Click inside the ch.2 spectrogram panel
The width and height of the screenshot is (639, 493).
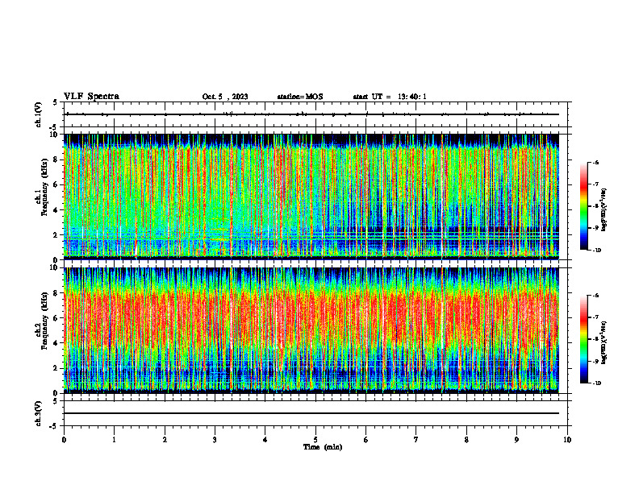pos(311,330)
